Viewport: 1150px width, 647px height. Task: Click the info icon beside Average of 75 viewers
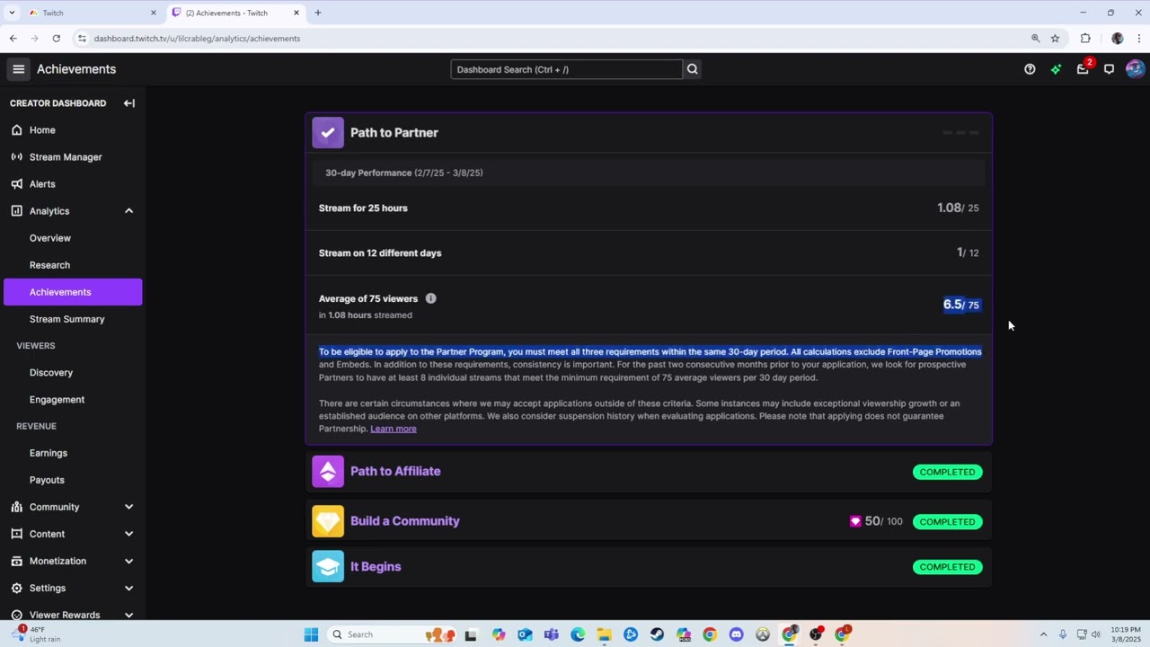point(430,298)
